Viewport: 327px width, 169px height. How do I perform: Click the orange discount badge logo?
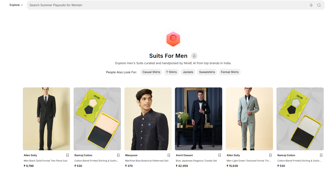(x=173, y=39)
